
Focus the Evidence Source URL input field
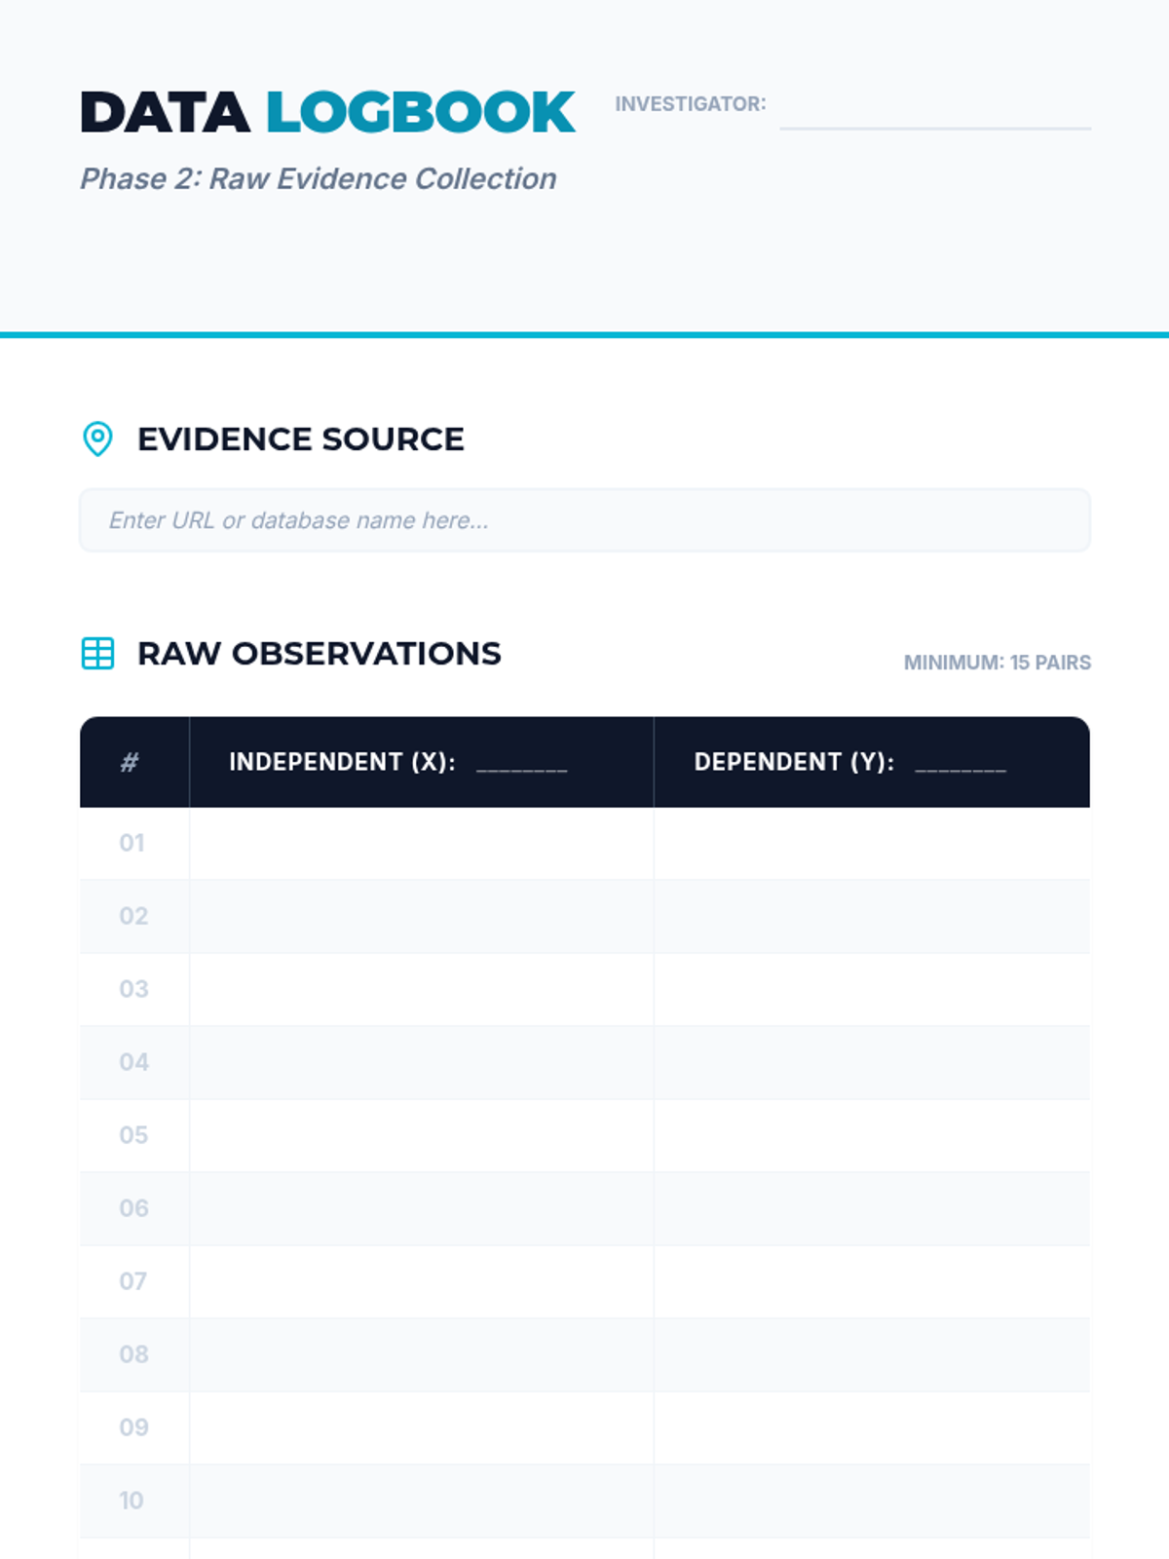(584, 520)
